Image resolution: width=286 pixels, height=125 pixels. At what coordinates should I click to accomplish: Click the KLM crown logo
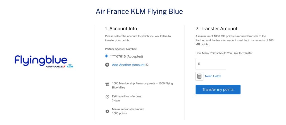tap(70, 67)
